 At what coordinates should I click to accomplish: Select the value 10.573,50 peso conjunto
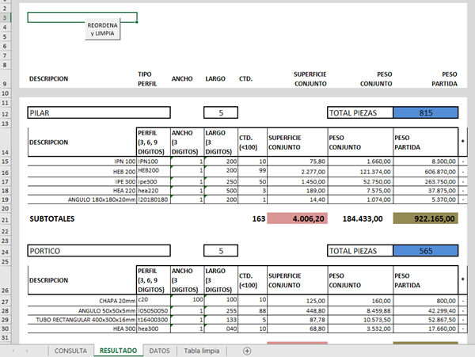360,320
